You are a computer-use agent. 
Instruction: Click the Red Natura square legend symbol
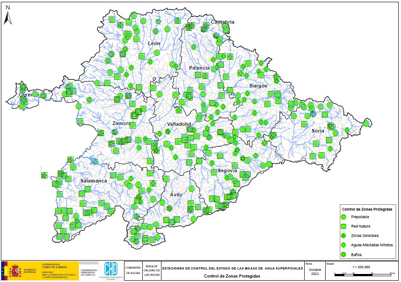tap(343, 226)
